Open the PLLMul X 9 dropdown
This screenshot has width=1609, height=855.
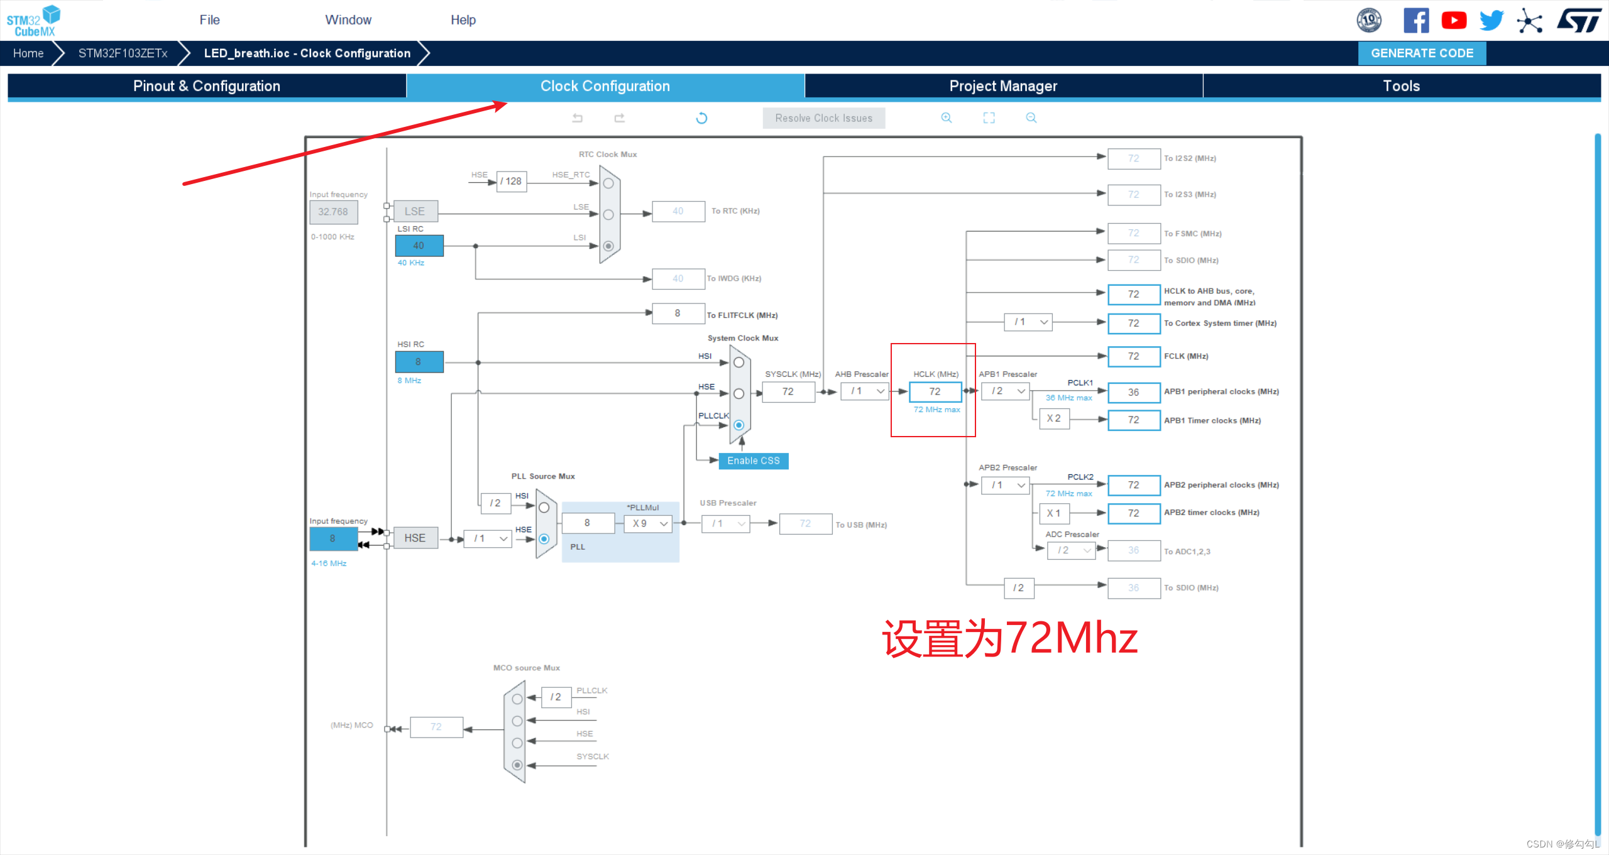point(649,523)
